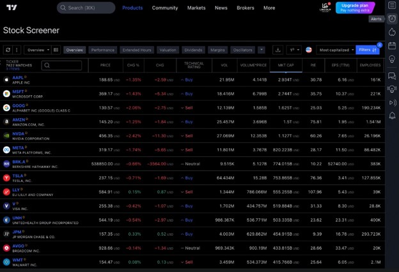Click the column layout icon next to Overview dropdown
This screenshot has height=272, width=399.
[x=56, y=50]
